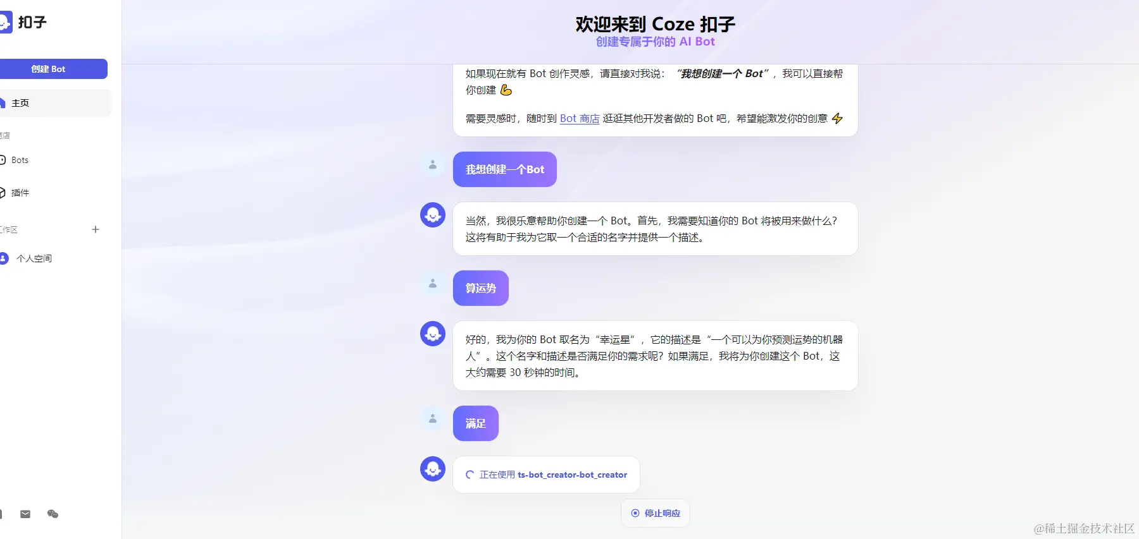
Task: Click the 插件 cube icon
Action: click(x=2, y=193)
